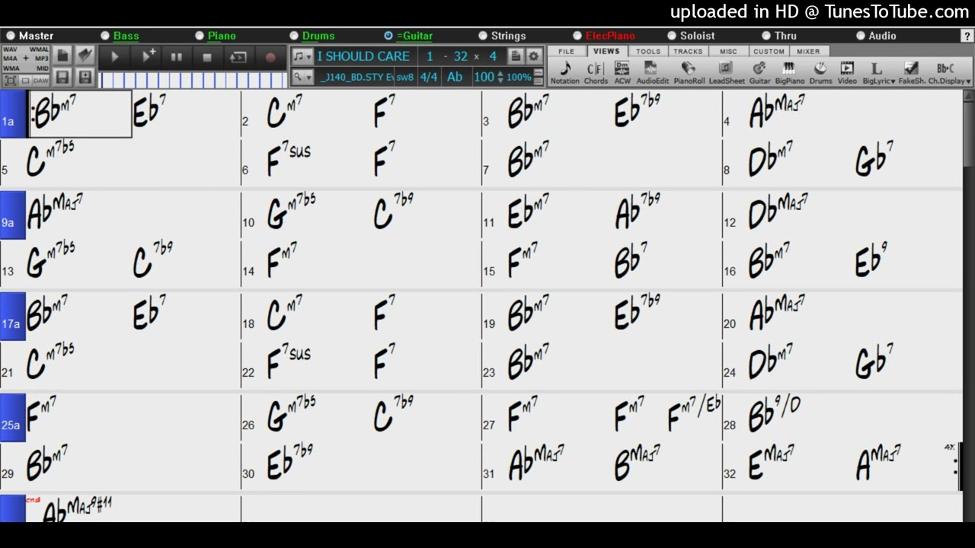Select the Piano track radio button

point(200,36)
